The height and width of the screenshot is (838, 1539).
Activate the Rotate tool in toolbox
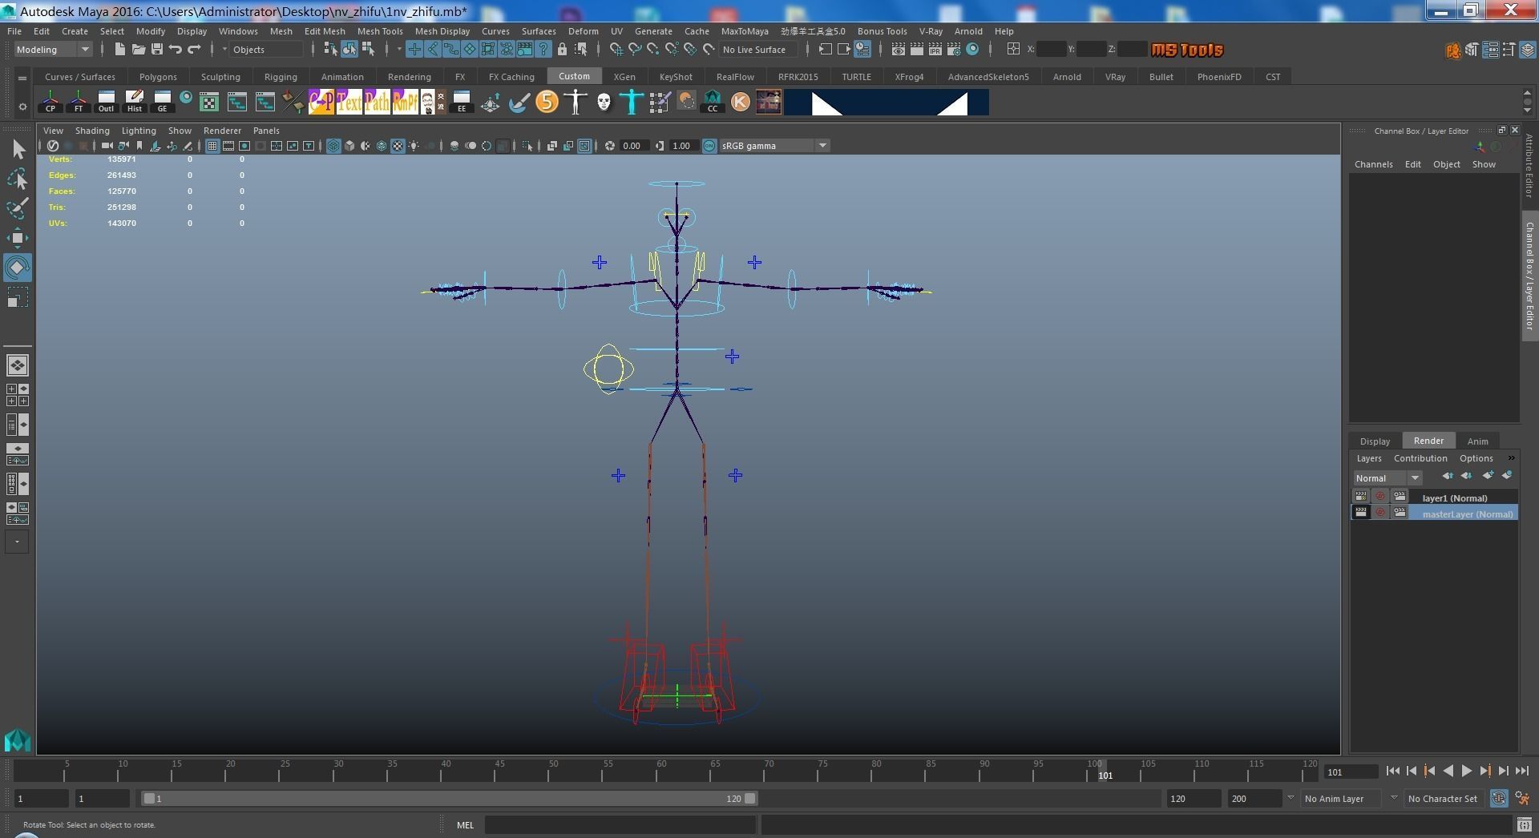(18, 268)
